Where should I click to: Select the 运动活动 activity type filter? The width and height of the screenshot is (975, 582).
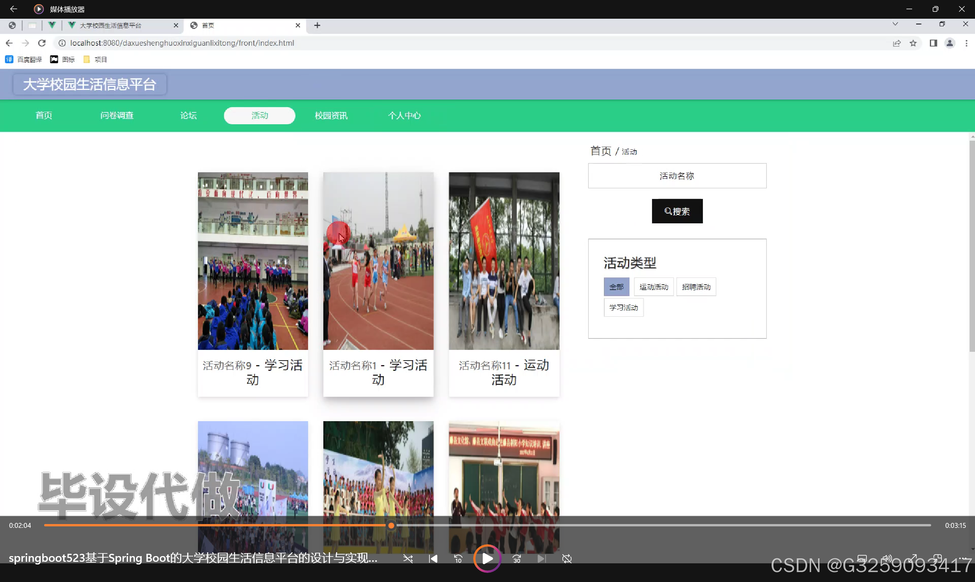[653, 287]
